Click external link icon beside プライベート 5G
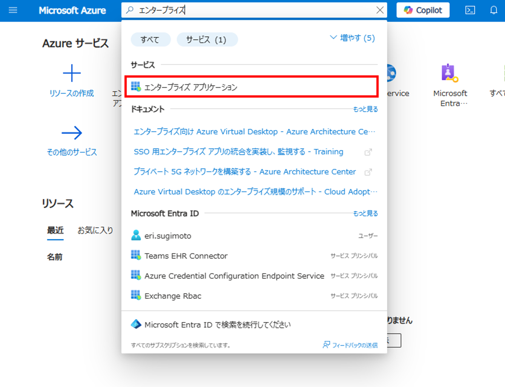 pyautogui.click(x=368, y=172)
